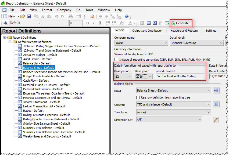The image size is (229, 156).
Task: Click the Period covered text field
Action: [x=180, y=76]
